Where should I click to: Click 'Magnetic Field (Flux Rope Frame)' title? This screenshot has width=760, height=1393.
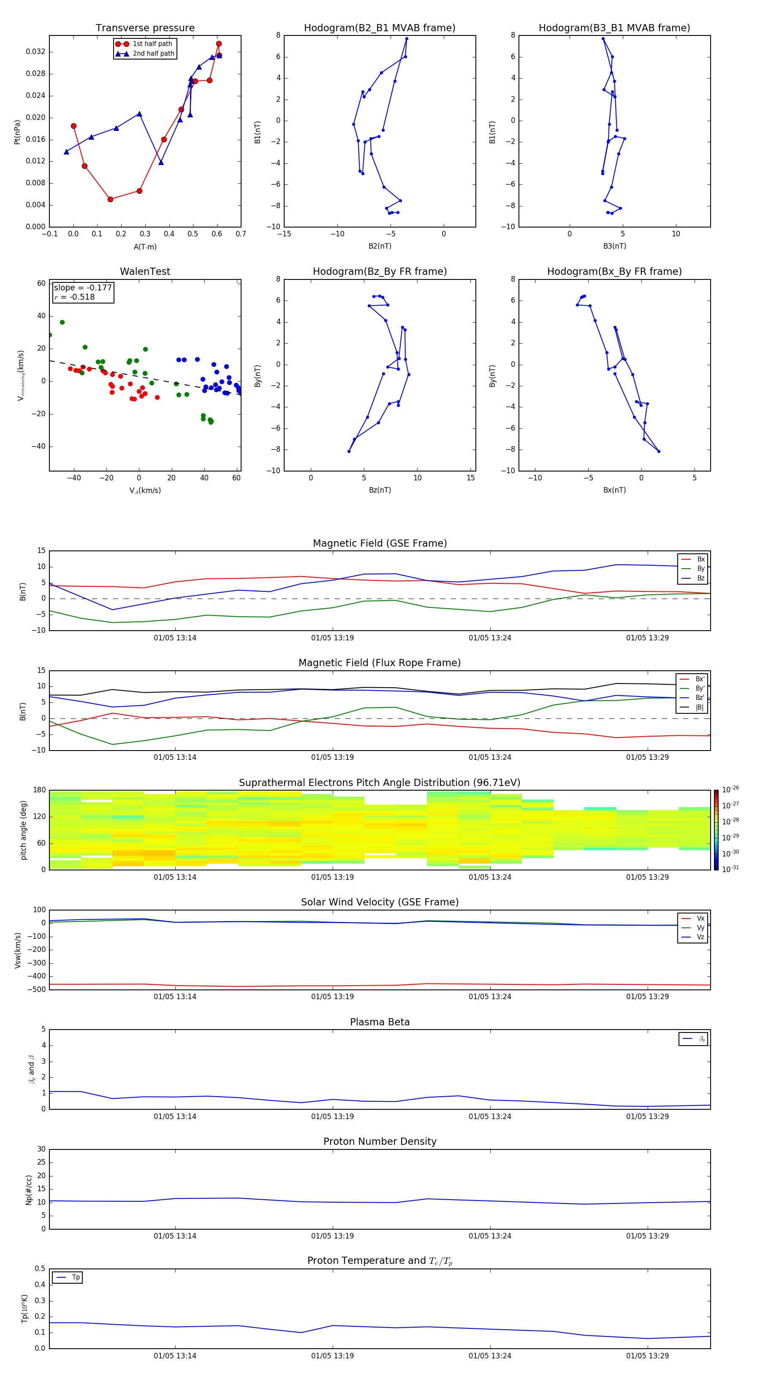pyautogui.click(x=380, y=663)
